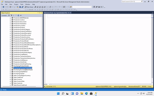Select Production.ProductCategory table

coord(22,29)
